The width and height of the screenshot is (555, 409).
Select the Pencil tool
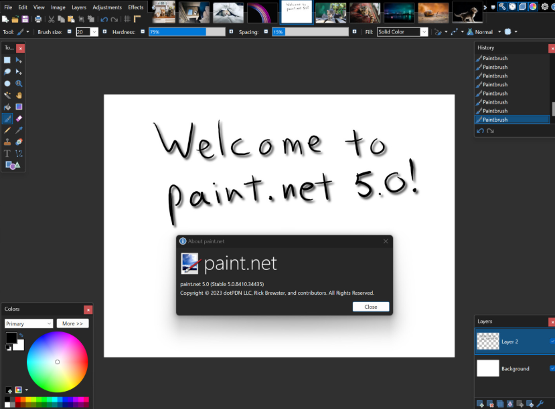click(x=7, y=130)
